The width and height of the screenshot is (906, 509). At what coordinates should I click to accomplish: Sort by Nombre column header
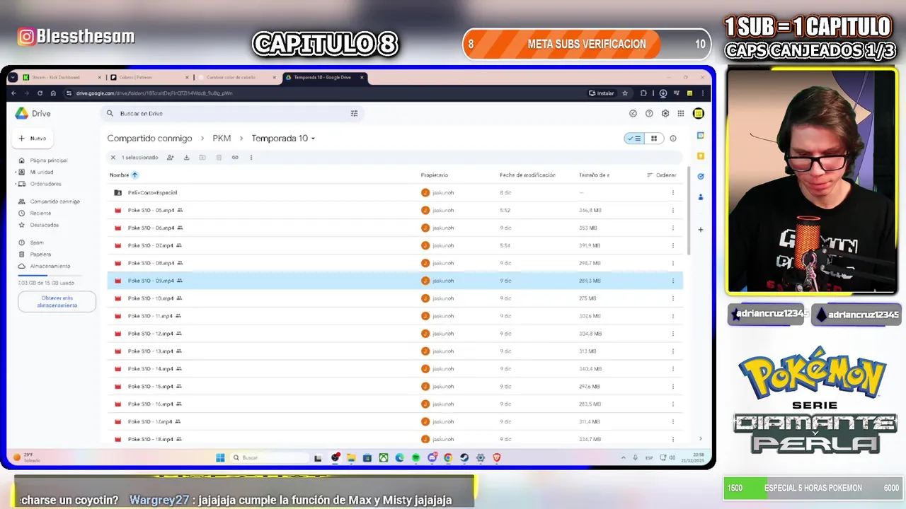(119, 175)
